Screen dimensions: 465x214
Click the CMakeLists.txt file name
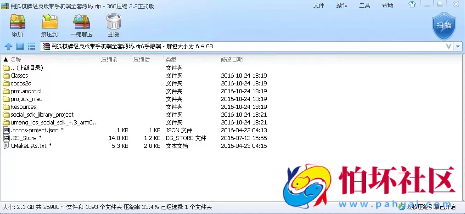(31, 146)
